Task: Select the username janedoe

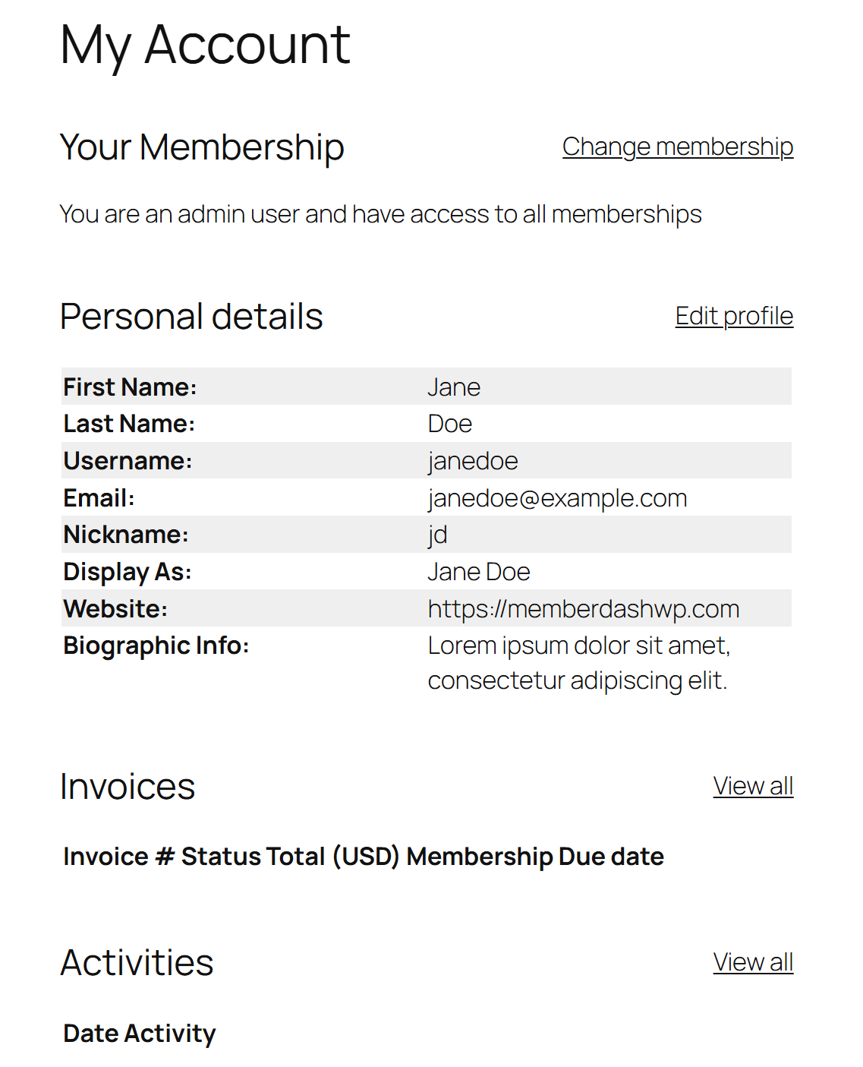Action: tap(473, 461)
